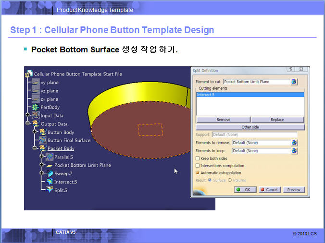Select the Intersect.5 feature icon
This screenshot has height=243, width=325.
point(50,182)
